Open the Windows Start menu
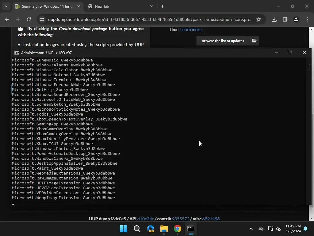Image resolution: width=314 pixels, height=236 pixels. [x=123, y=229]
